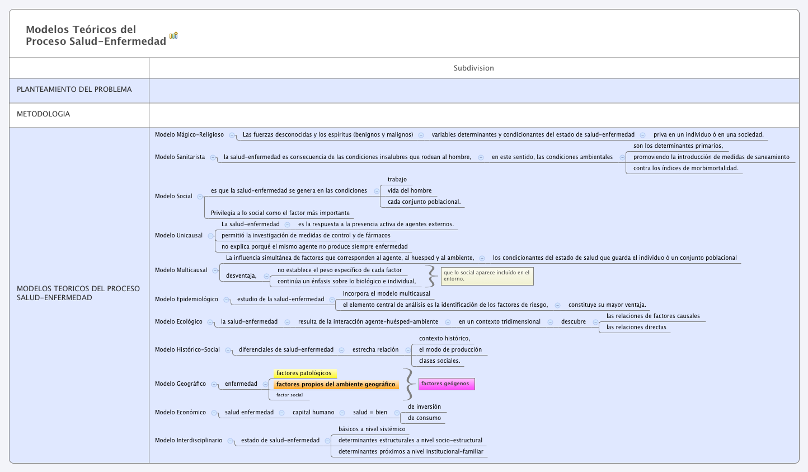The image size is (808, 472).
Task: Collapse the 'salud = bien' subtopics
Action: 397,413
